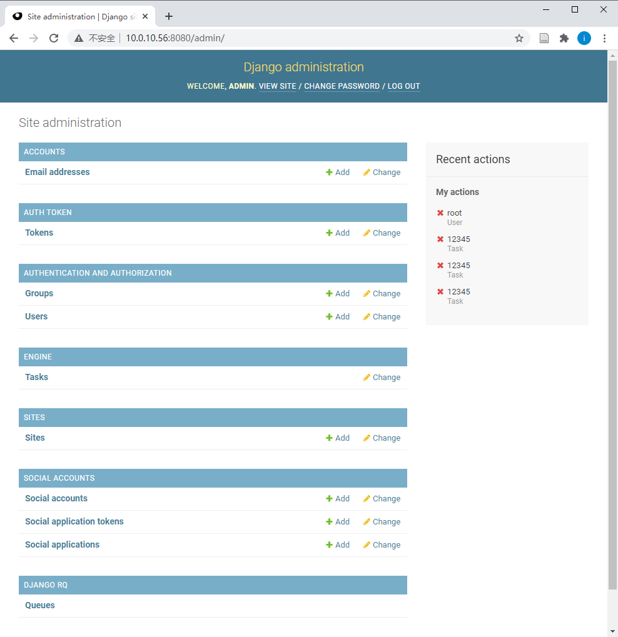The height and width of the screenshot is (637, 618).
Task: Open the Chrome three-dot menu
Action: click(x=604, y=38)
